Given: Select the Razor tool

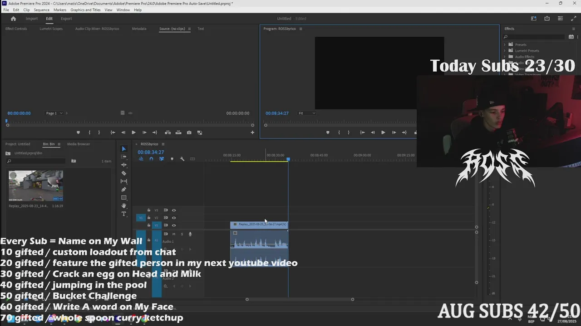Looking at the screenshot, I should point(124,173).
